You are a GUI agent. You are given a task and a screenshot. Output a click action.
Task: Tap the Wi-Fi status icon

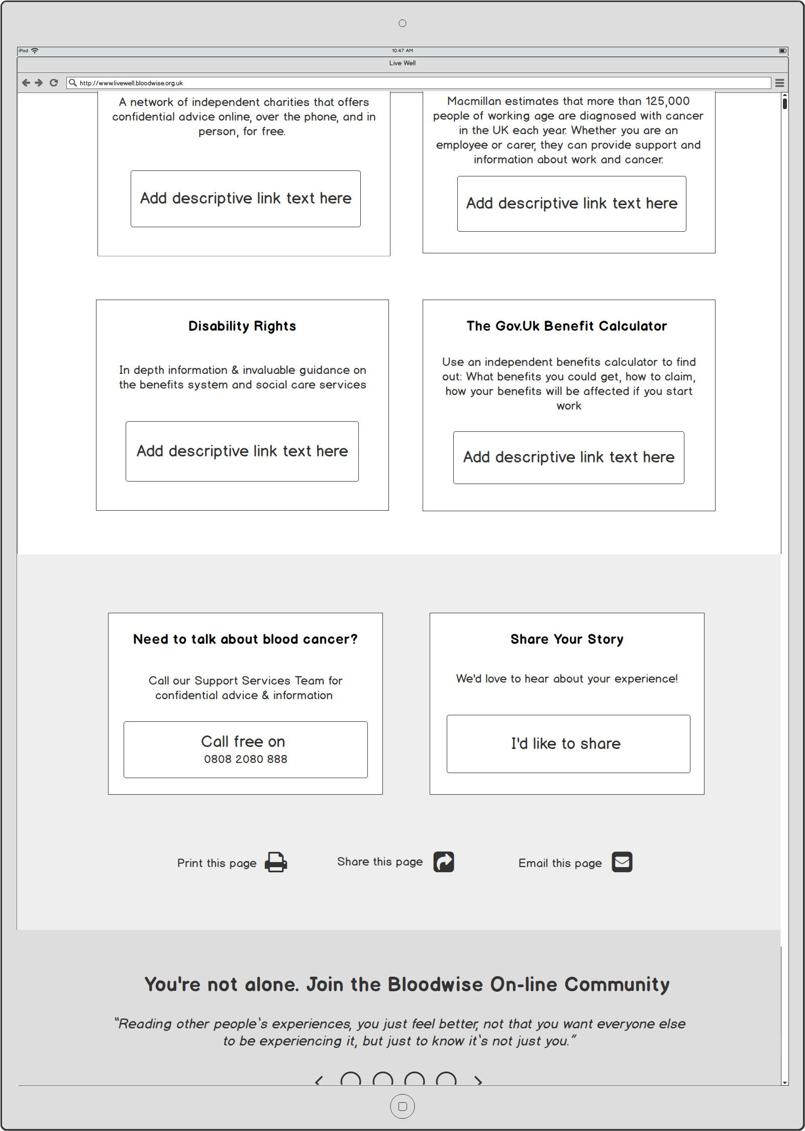tap(35, 51)
